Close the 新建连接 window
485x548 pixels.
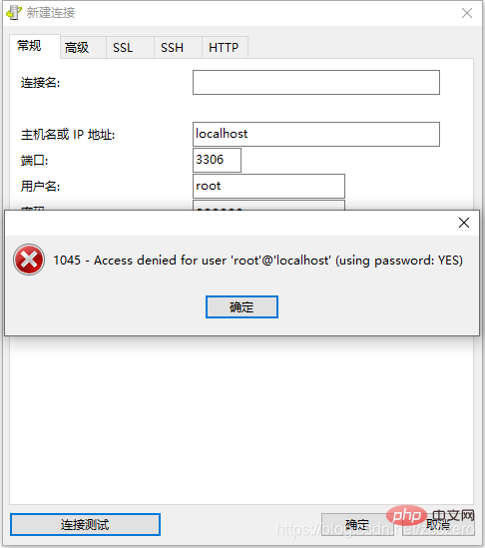pos(467,13)
